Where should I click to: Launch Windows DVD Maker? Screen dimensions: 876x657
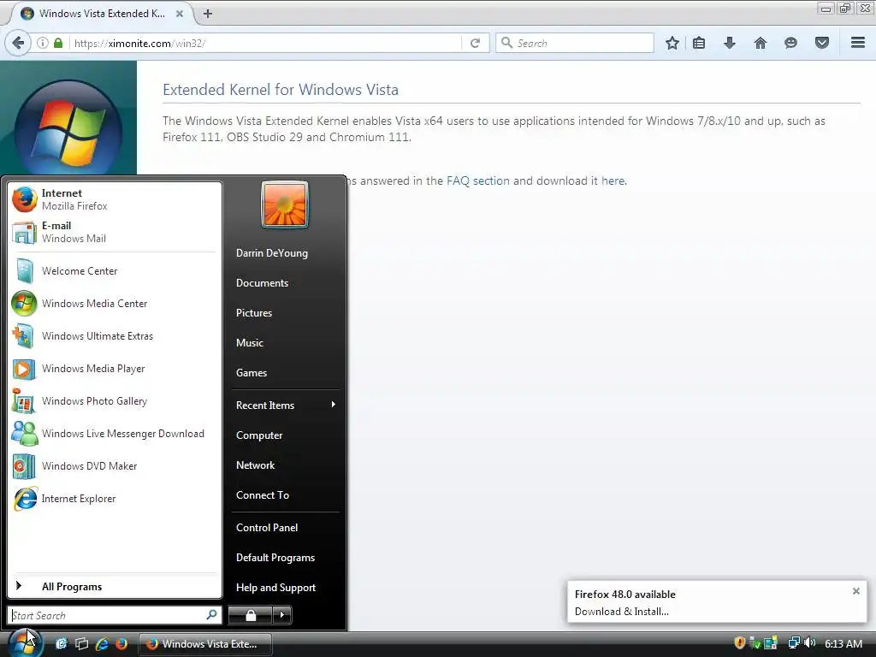pos(115,466)
